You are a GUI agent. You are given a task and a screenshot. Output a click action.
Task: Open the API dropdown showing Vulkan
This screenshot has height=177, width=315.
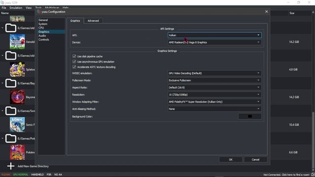215,35
